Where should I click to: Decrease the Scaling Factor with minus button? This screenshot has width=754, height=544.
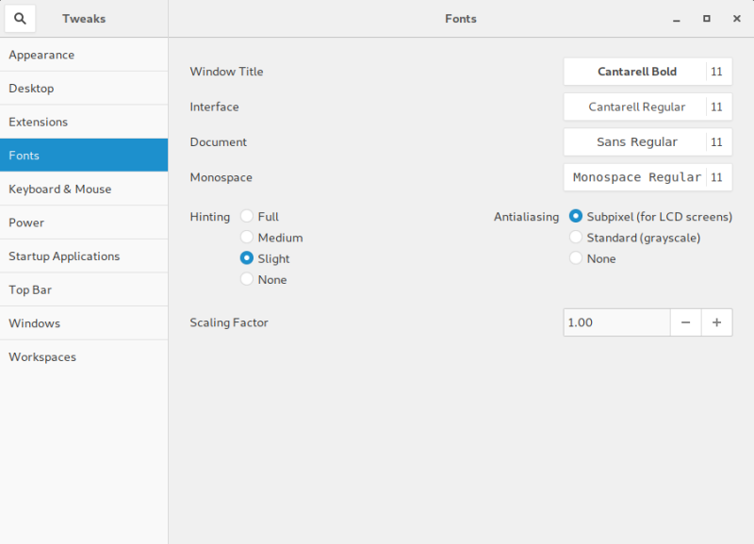[x=685, y=322]
